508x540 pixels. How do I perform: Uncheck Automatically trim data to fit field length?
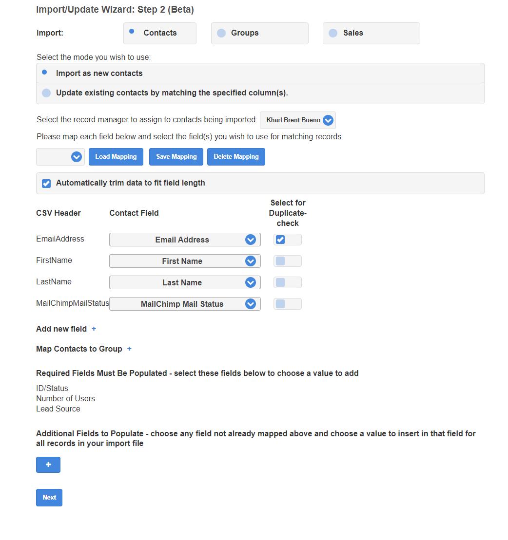(46, 184)
